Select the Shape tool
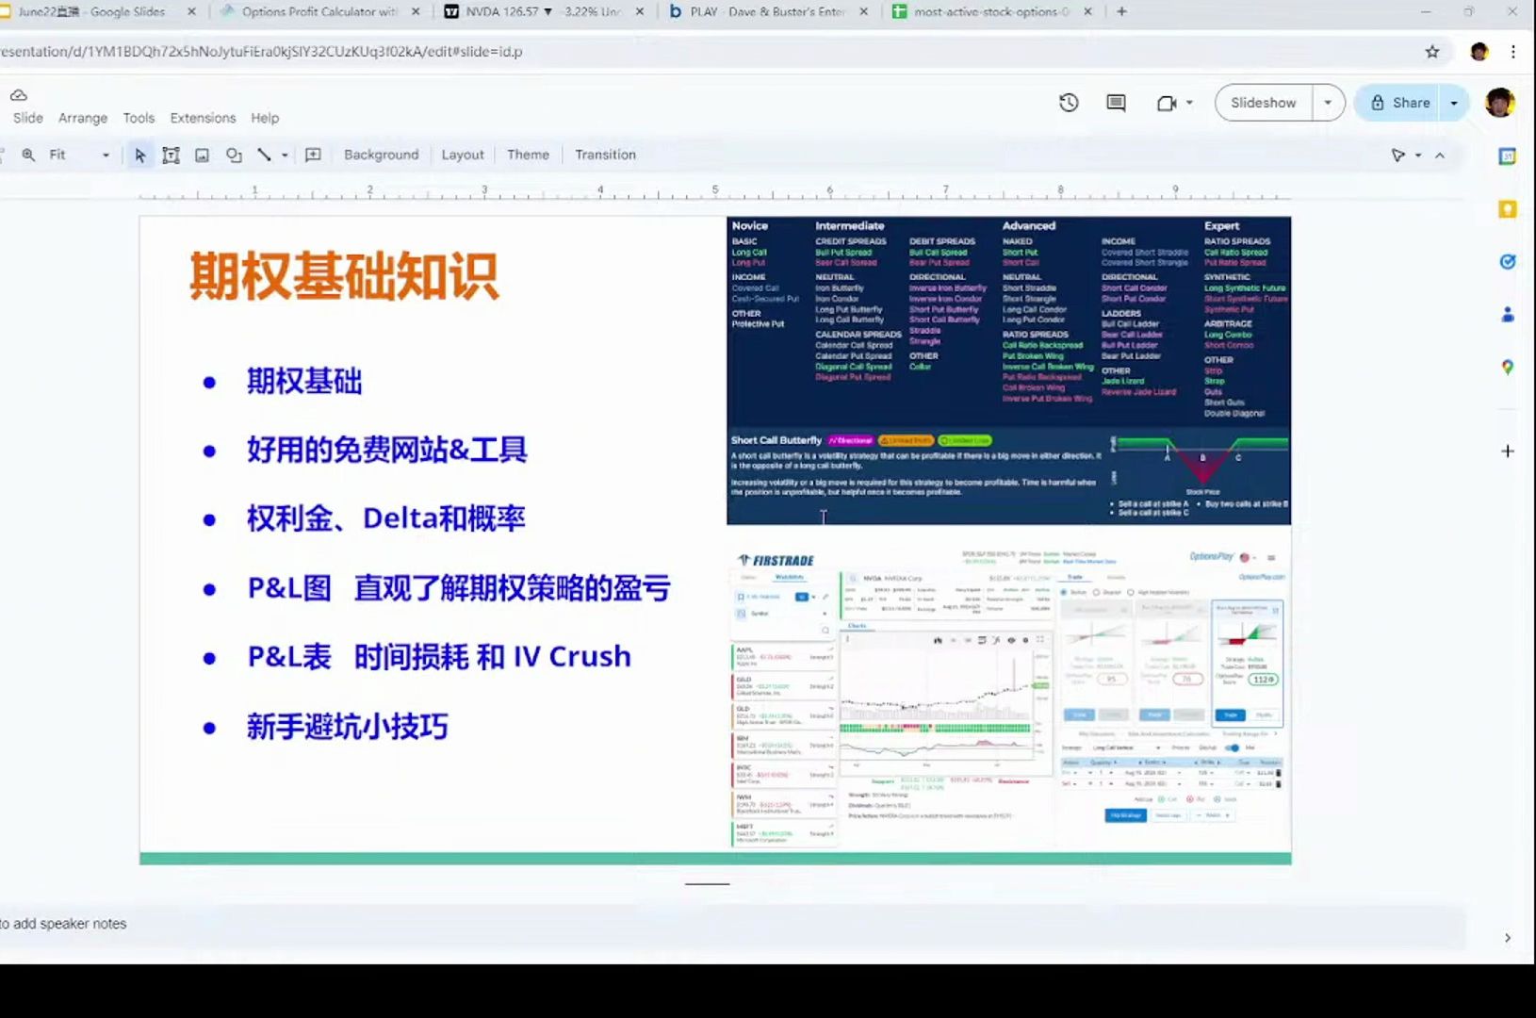 tap(234, 154)
